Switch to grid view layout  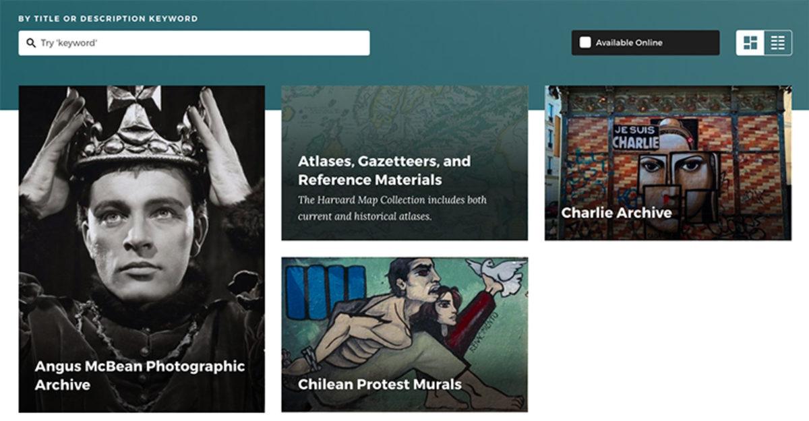click(x=750, y=43)
